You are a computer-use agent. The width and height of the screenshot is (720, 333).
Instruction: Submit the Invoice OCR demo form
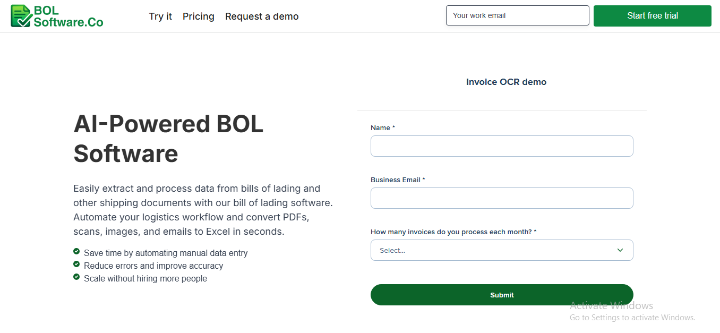pos(502,295)
